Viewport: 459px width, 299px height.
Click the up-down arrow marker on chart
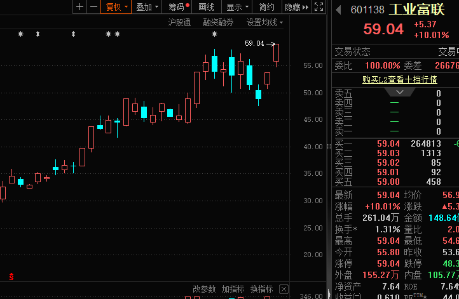pos(38,34)
